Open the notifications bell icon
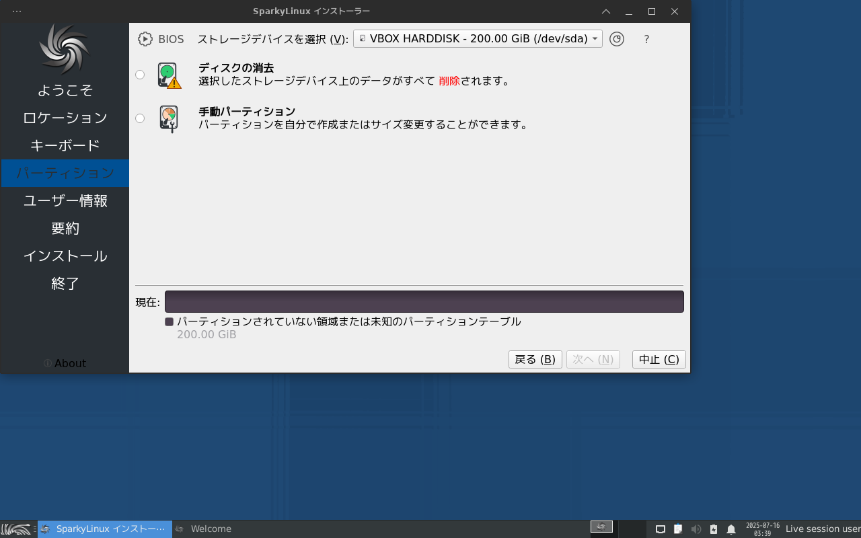 (x=731, y=529)
